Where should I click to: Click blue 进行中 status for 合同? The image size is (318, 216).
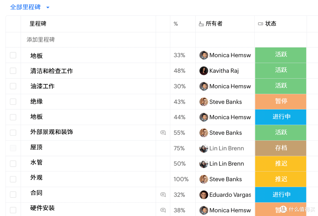(281, 195)
